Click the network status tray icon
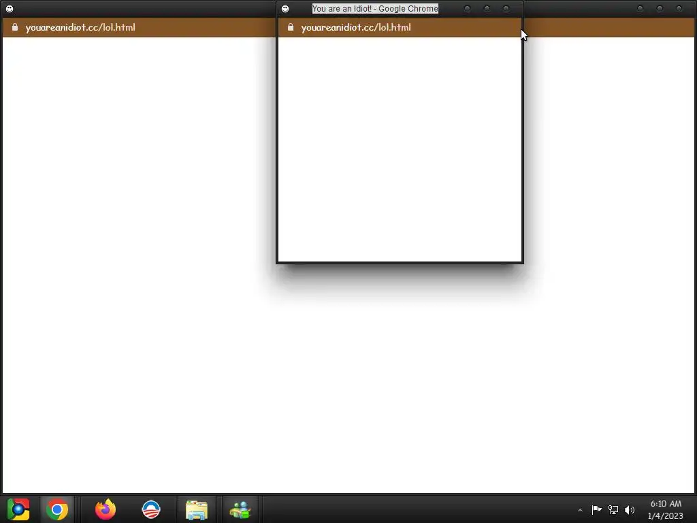 point(613,509)
